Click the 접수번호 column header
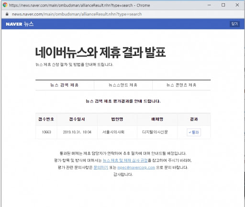 pos(46,119)
